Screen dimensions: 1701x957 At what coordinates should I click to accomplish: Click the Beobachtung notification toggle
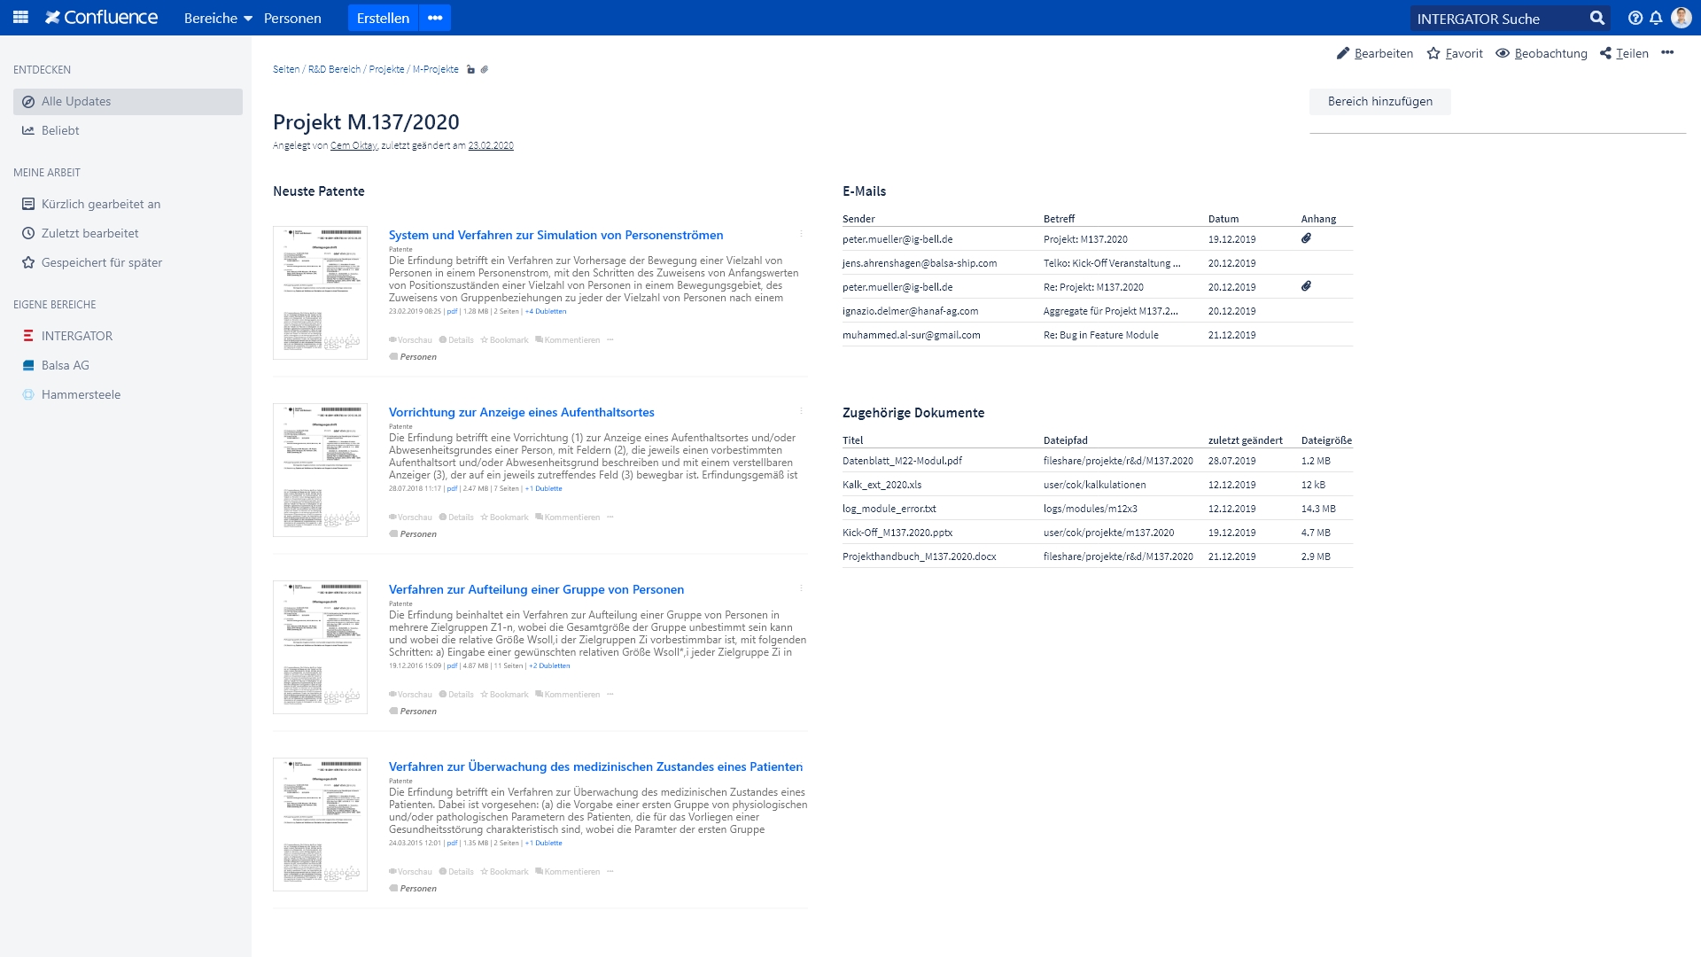click(1541, 52)
